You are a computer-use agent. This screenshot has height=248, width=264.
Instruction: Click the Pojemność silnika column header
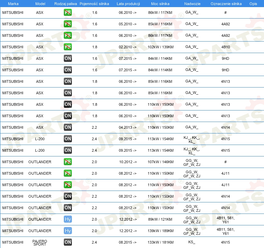coord(95,4)
